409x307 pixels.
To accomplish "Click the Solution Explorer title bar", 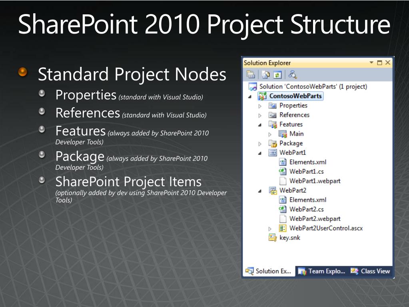I will [x=317, y=63].
